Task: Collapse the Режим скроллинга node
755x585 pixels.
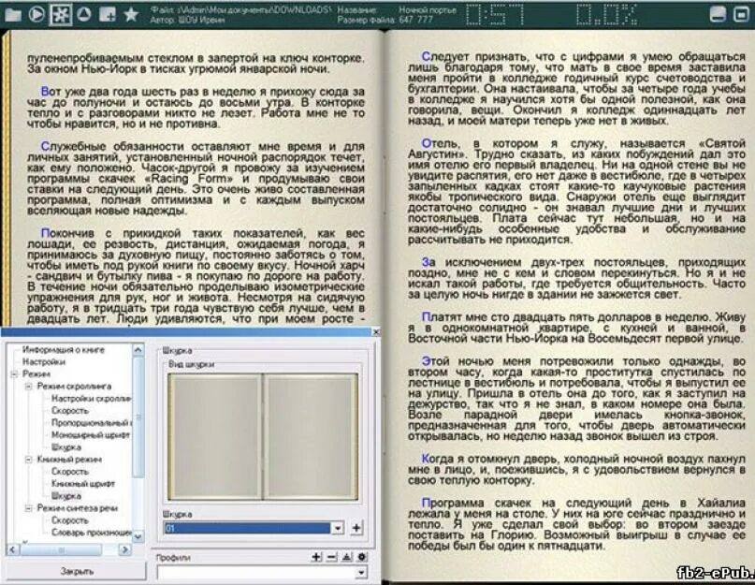Action: tap(28, 386)
